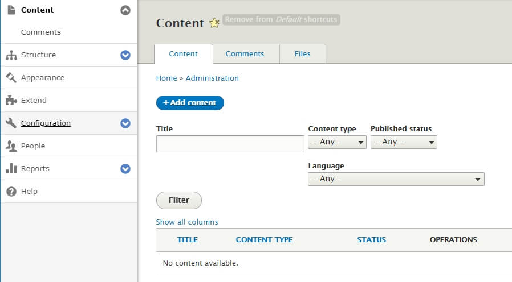
Task: Toggle the yellow star shortcut icon
Action: click(x=214, y=23)
